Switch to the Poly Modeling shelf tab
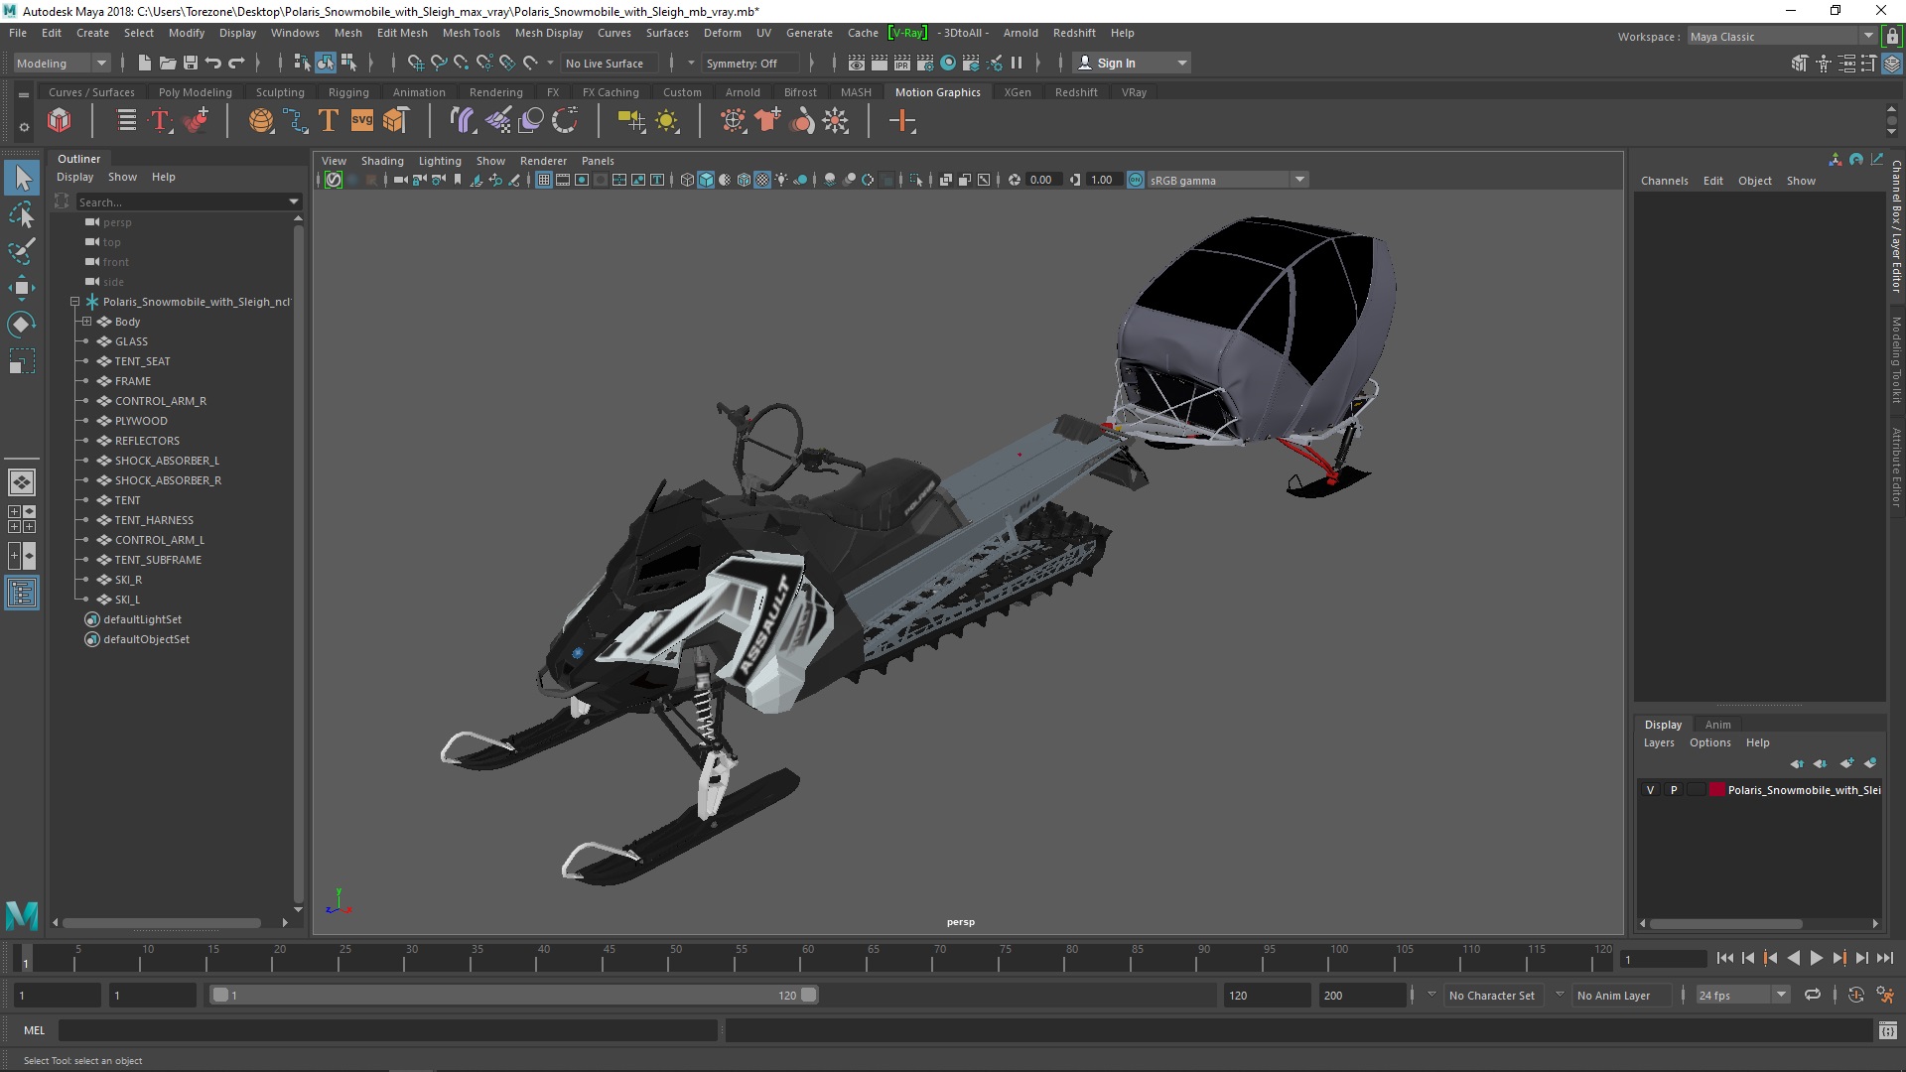 tap(195, 92)
